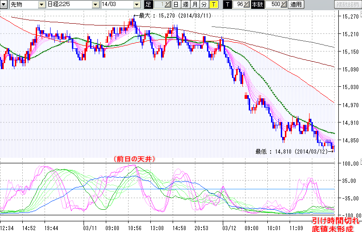Expand the 日経225 symbol dropdown

click(96, 5)
